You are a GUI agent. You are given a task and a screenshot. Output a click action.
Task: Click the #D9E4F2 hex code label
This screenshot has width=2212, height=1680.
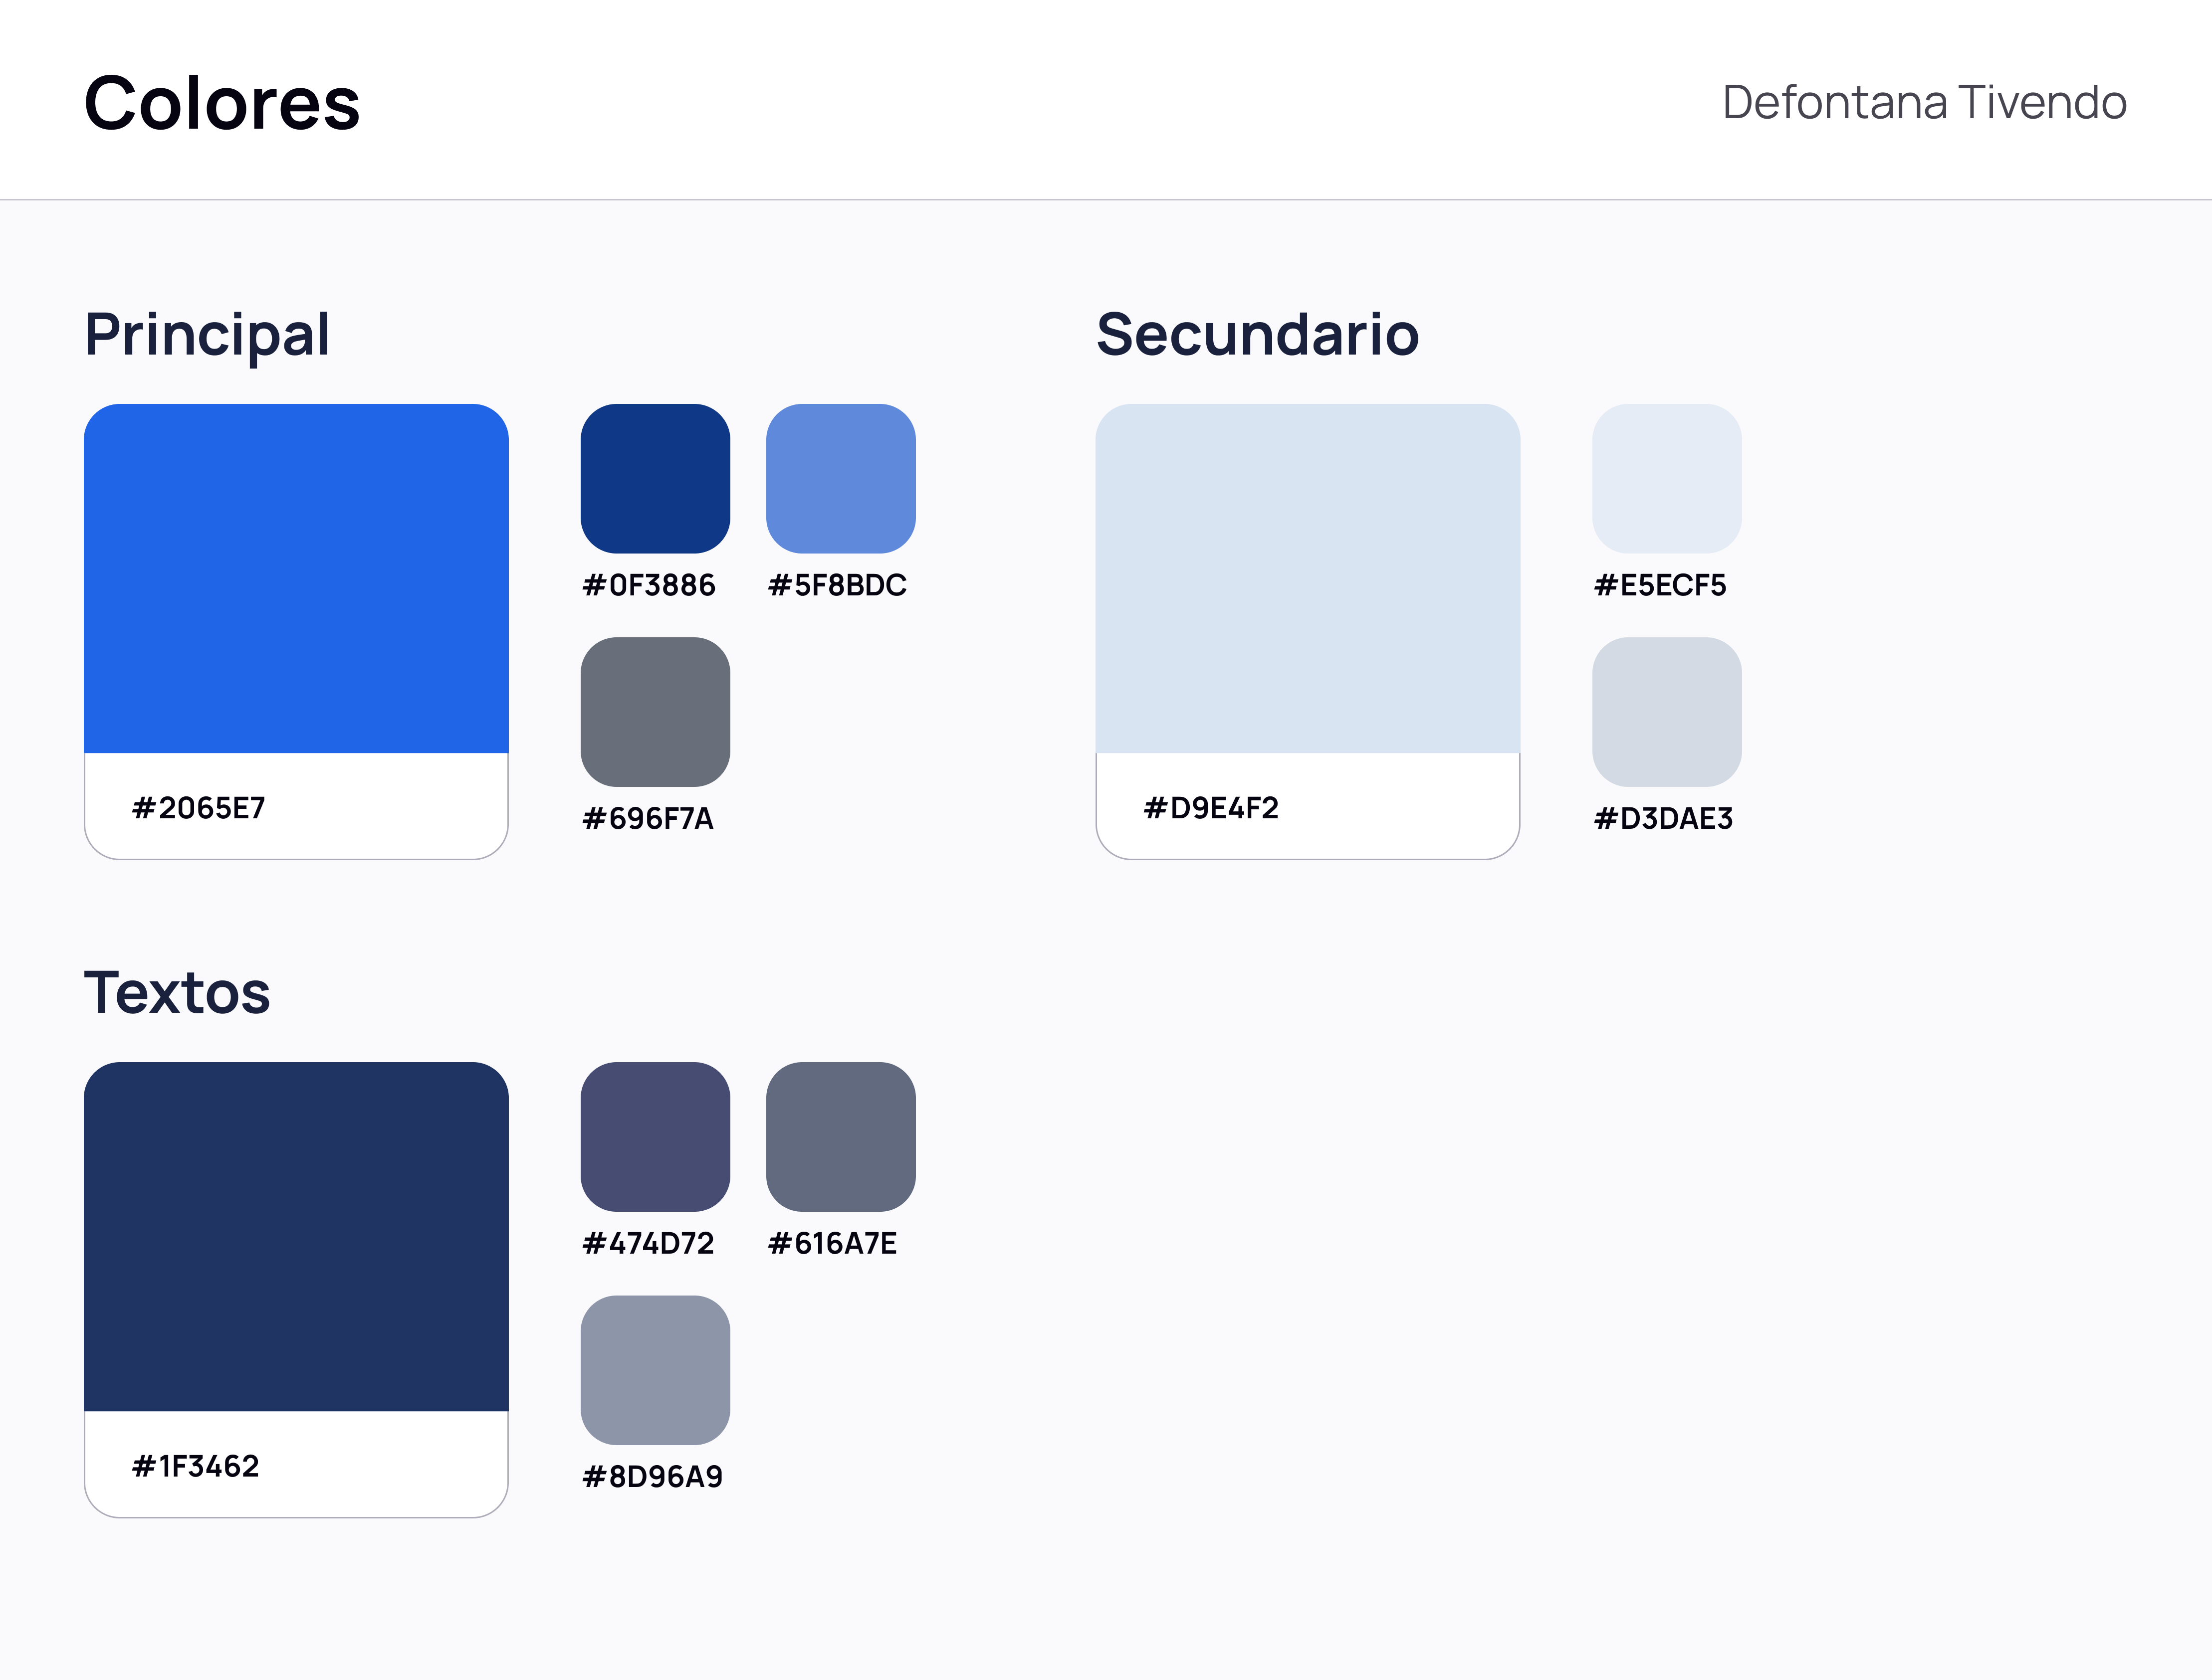coord(1212,808)
